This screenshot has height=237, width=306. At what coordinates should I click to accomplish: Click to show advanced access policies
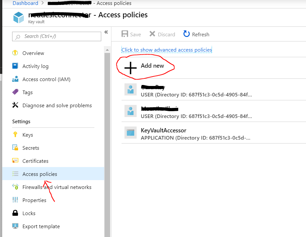(166, 50)
